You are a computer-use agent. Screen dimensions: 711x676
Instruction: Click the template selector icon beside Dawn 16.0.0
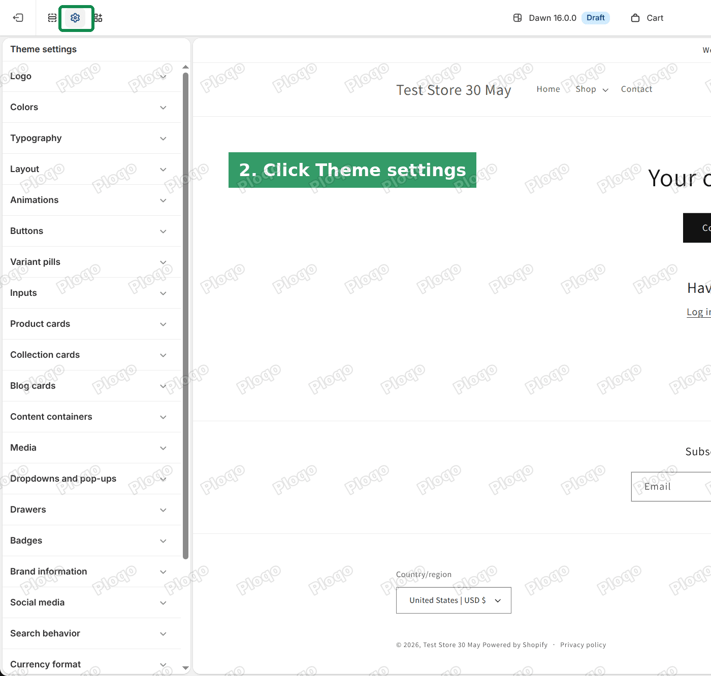(518, 18)
